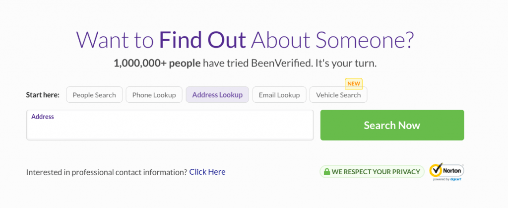
Task: Click Interested in professional contact information text
Action: coord(107,172)
